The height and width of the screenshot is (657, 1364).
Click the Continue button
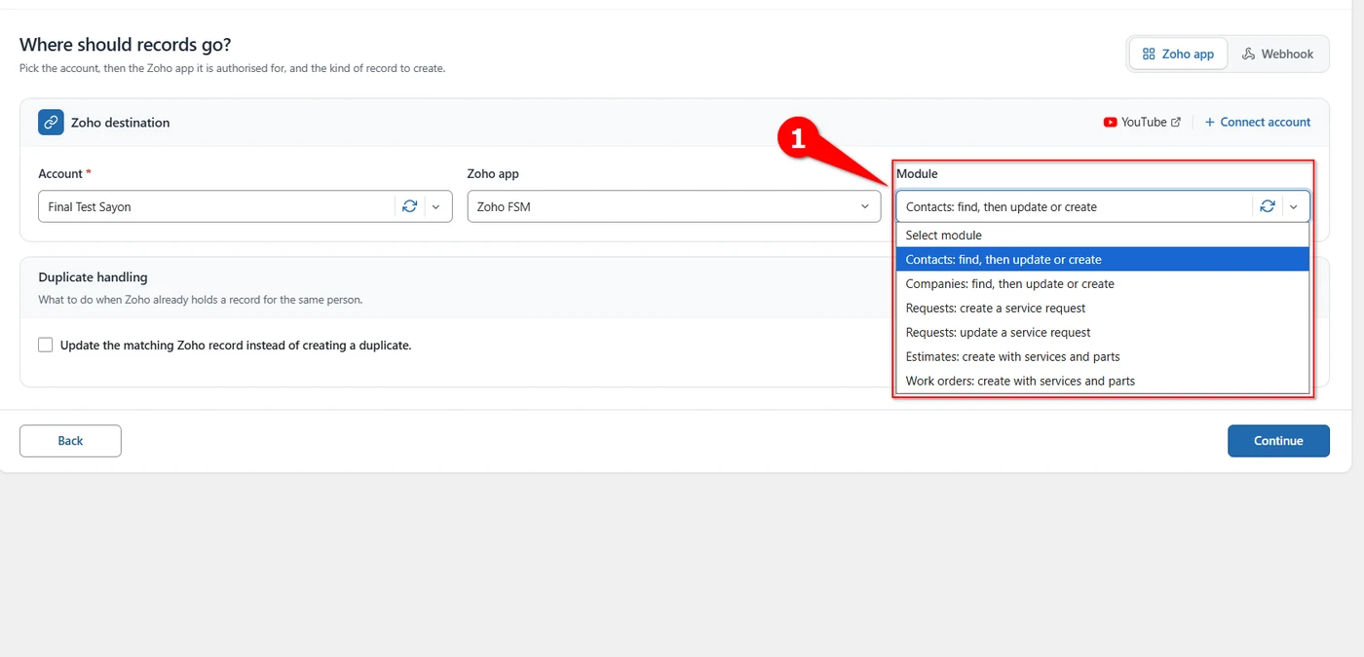click(1278, 441)
